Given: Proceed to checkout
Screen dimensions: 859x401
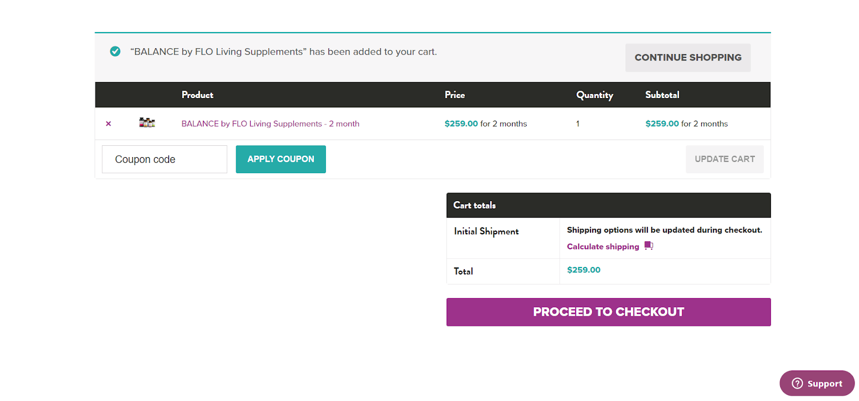Looking at the screenshot, I should 608,312.
